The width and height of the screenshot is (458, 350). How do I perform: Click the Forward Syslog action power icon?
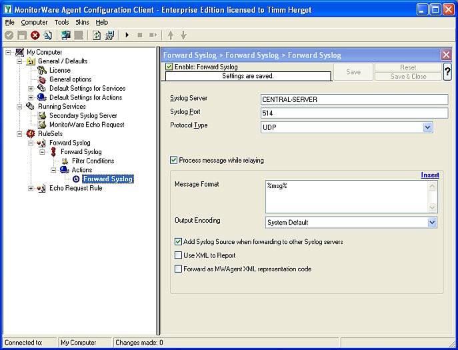pyautogui.click(x=76, y=179)
